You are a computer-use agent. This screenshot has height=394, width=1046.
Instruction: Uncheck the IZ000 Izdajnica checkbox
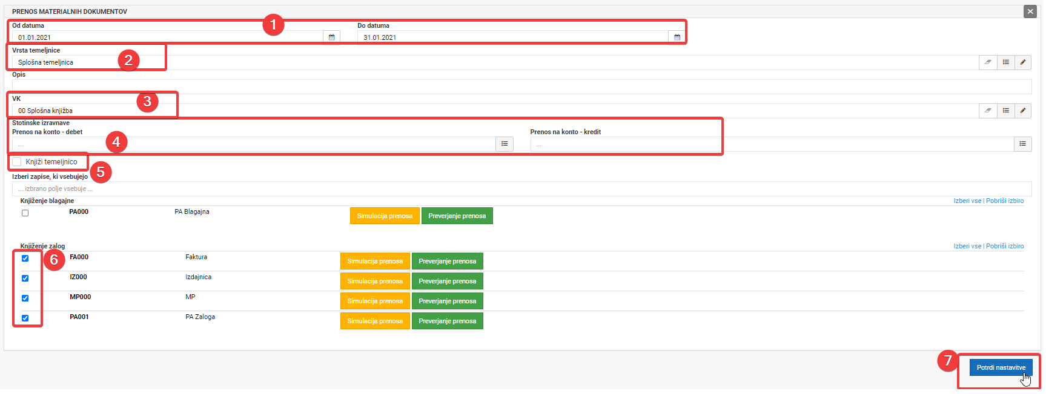tap(25, 278)
